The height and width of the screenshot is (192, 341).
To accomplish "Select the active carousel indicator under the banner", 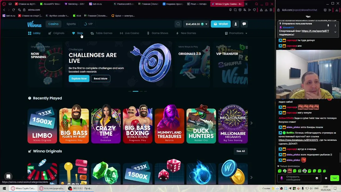I will pos(135,91).
